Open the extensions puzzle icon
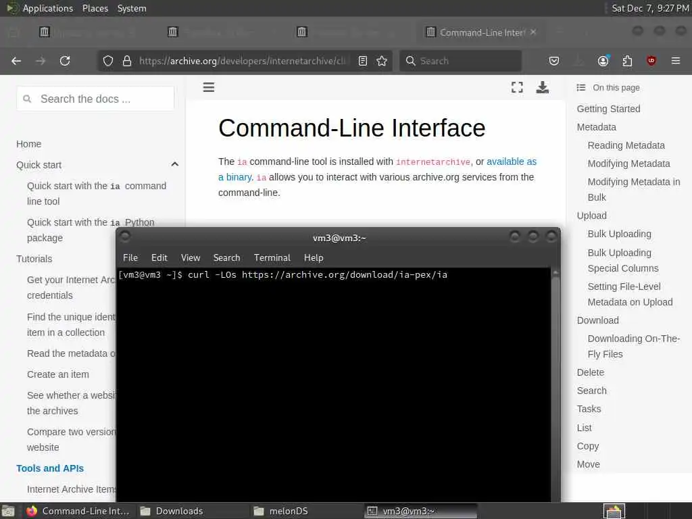Viewport: 692px width, 519px height. click(627, 61)
